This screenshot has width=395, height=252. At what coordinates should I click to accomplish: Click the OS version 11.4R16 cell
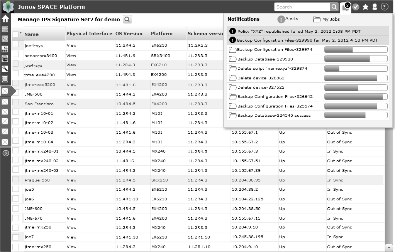(x=124, y=161)
